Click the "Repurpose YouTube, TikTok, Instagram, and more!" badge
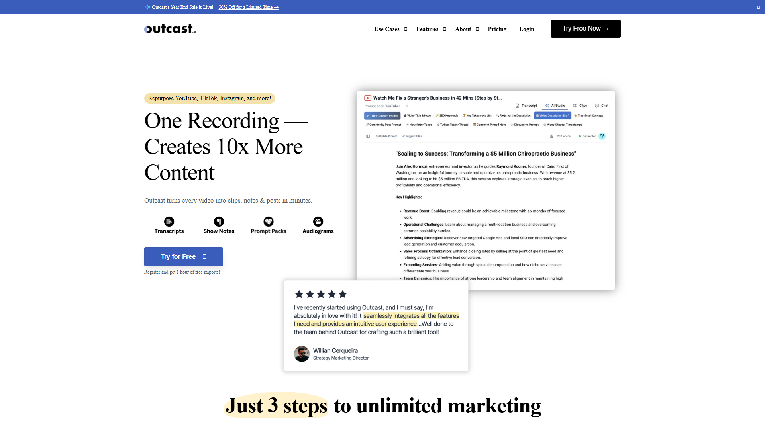The height and width of the screenshot is (430, 765). (x=210, y=98)
